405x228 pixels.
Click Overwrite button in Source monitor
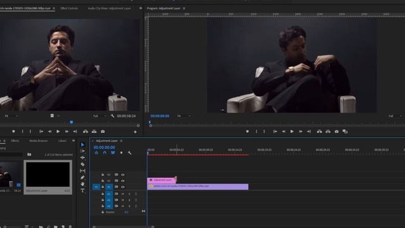[x=94, y=132]
